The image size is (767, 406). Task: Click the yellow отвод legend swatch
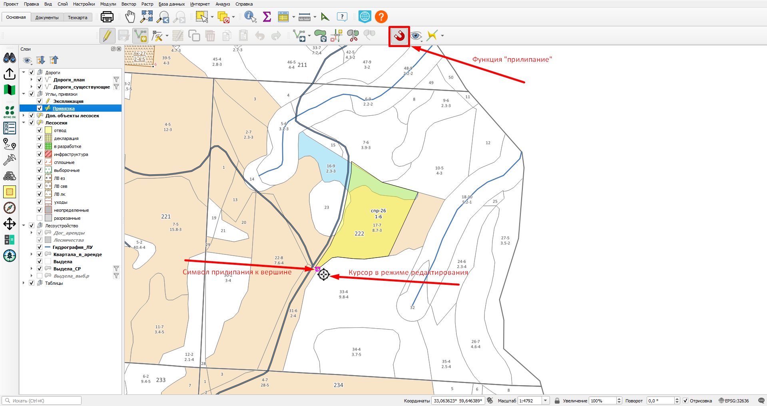pos(48,130)
